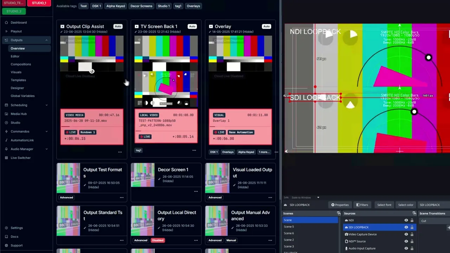
Task: Open three-dot menu on Output Standard Tst card
Action: click(122, 240)
